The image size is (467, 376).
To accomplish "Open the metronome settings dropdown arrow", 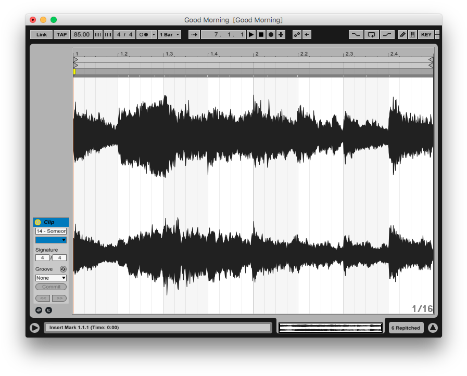I will (x=154, y=35).
